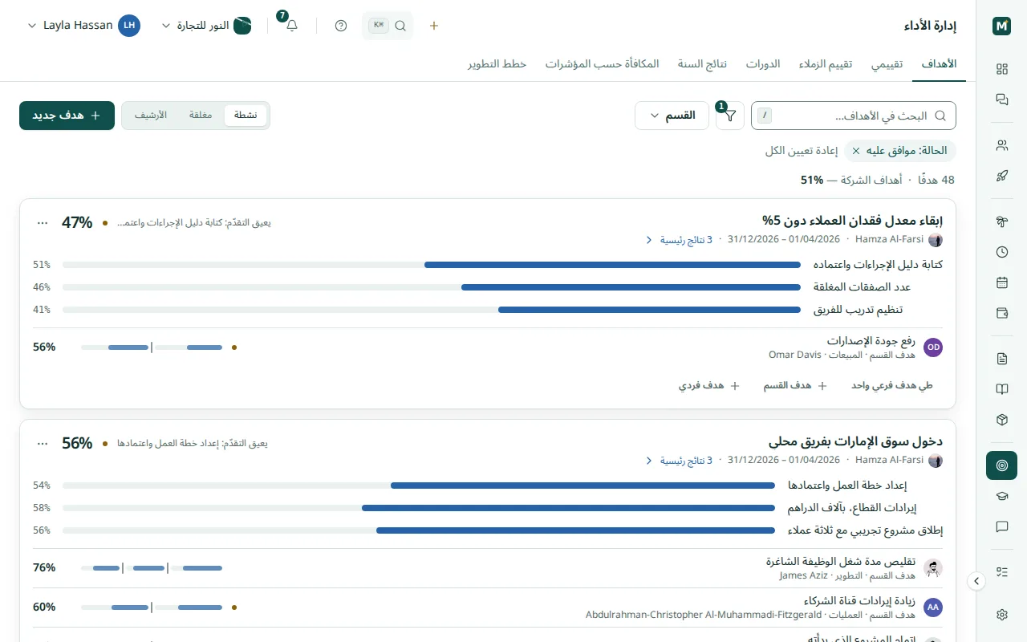Switch to the خطط التطوير tab
The height and width of the screenshot is (642, 1027).
click(497, 64)
